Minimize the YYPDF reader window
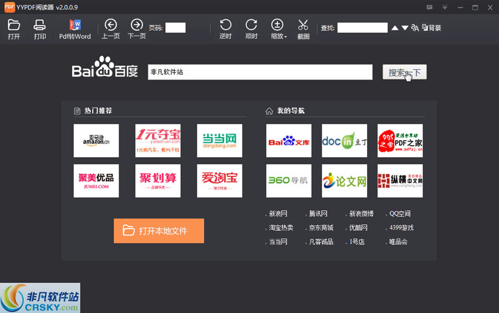The width and height of the screenshot is (499, 313). coord(460,7)
